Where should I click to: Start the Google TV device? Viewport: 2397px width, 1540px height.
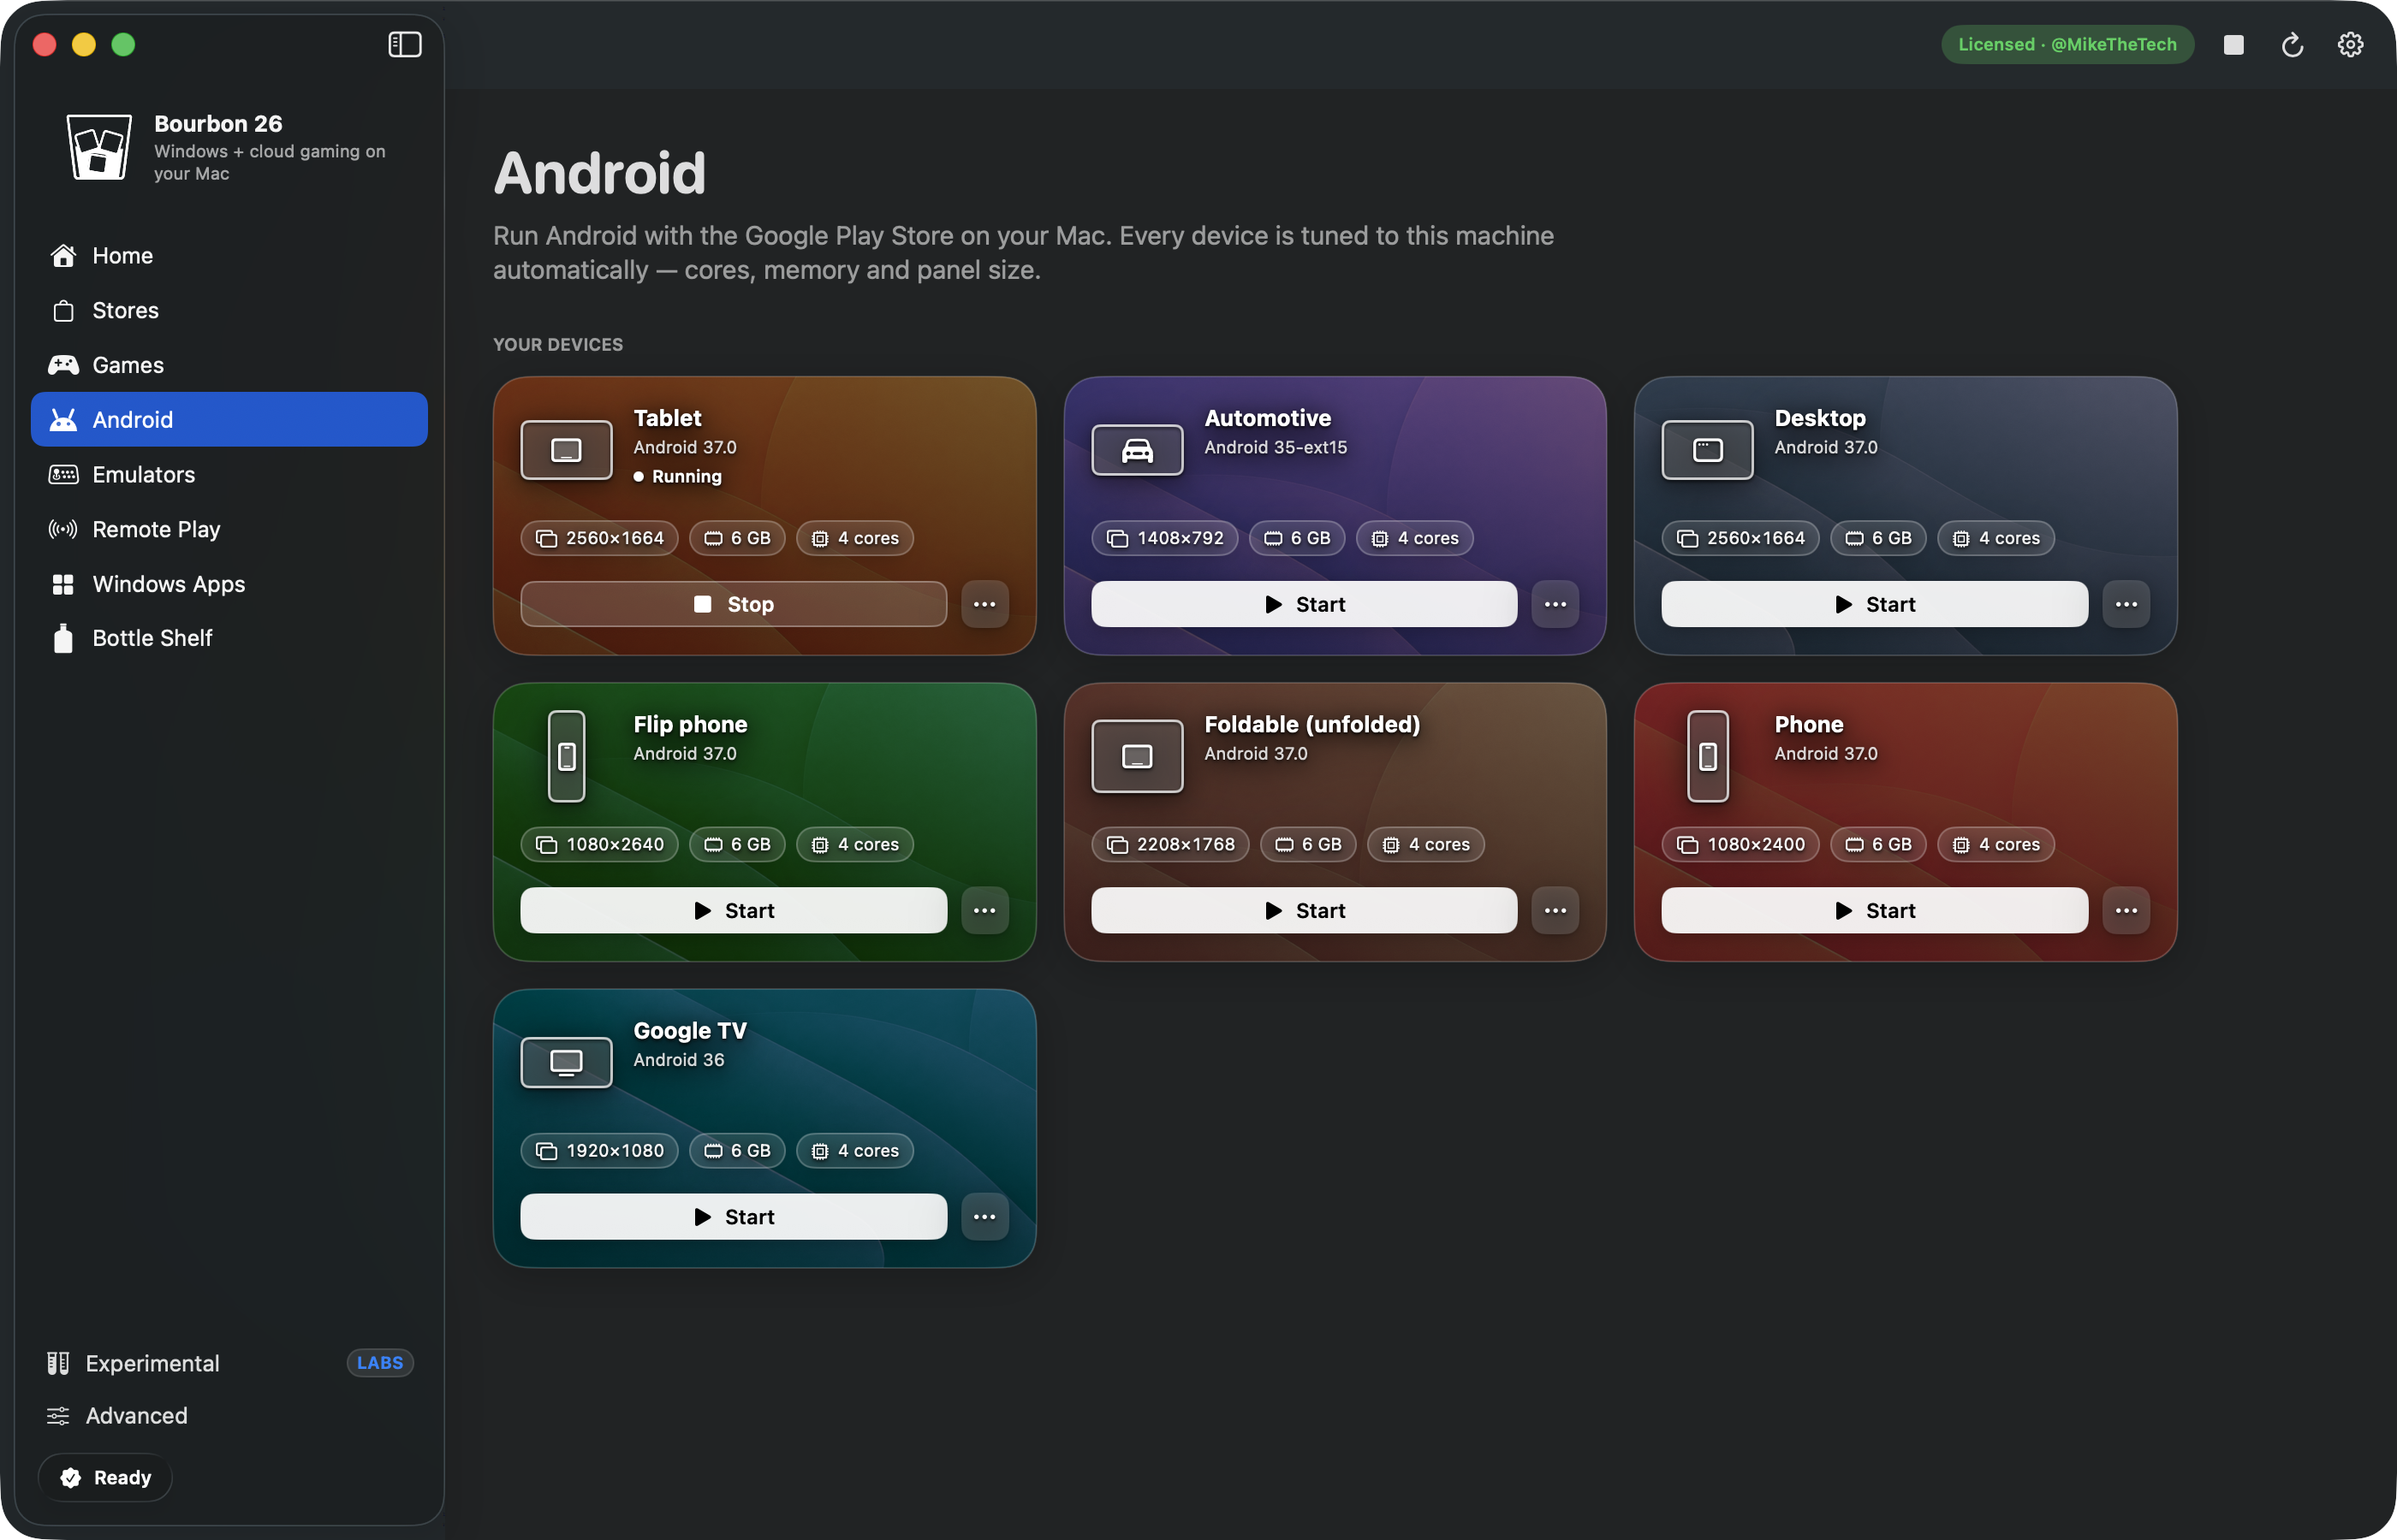click(734, 1216)
